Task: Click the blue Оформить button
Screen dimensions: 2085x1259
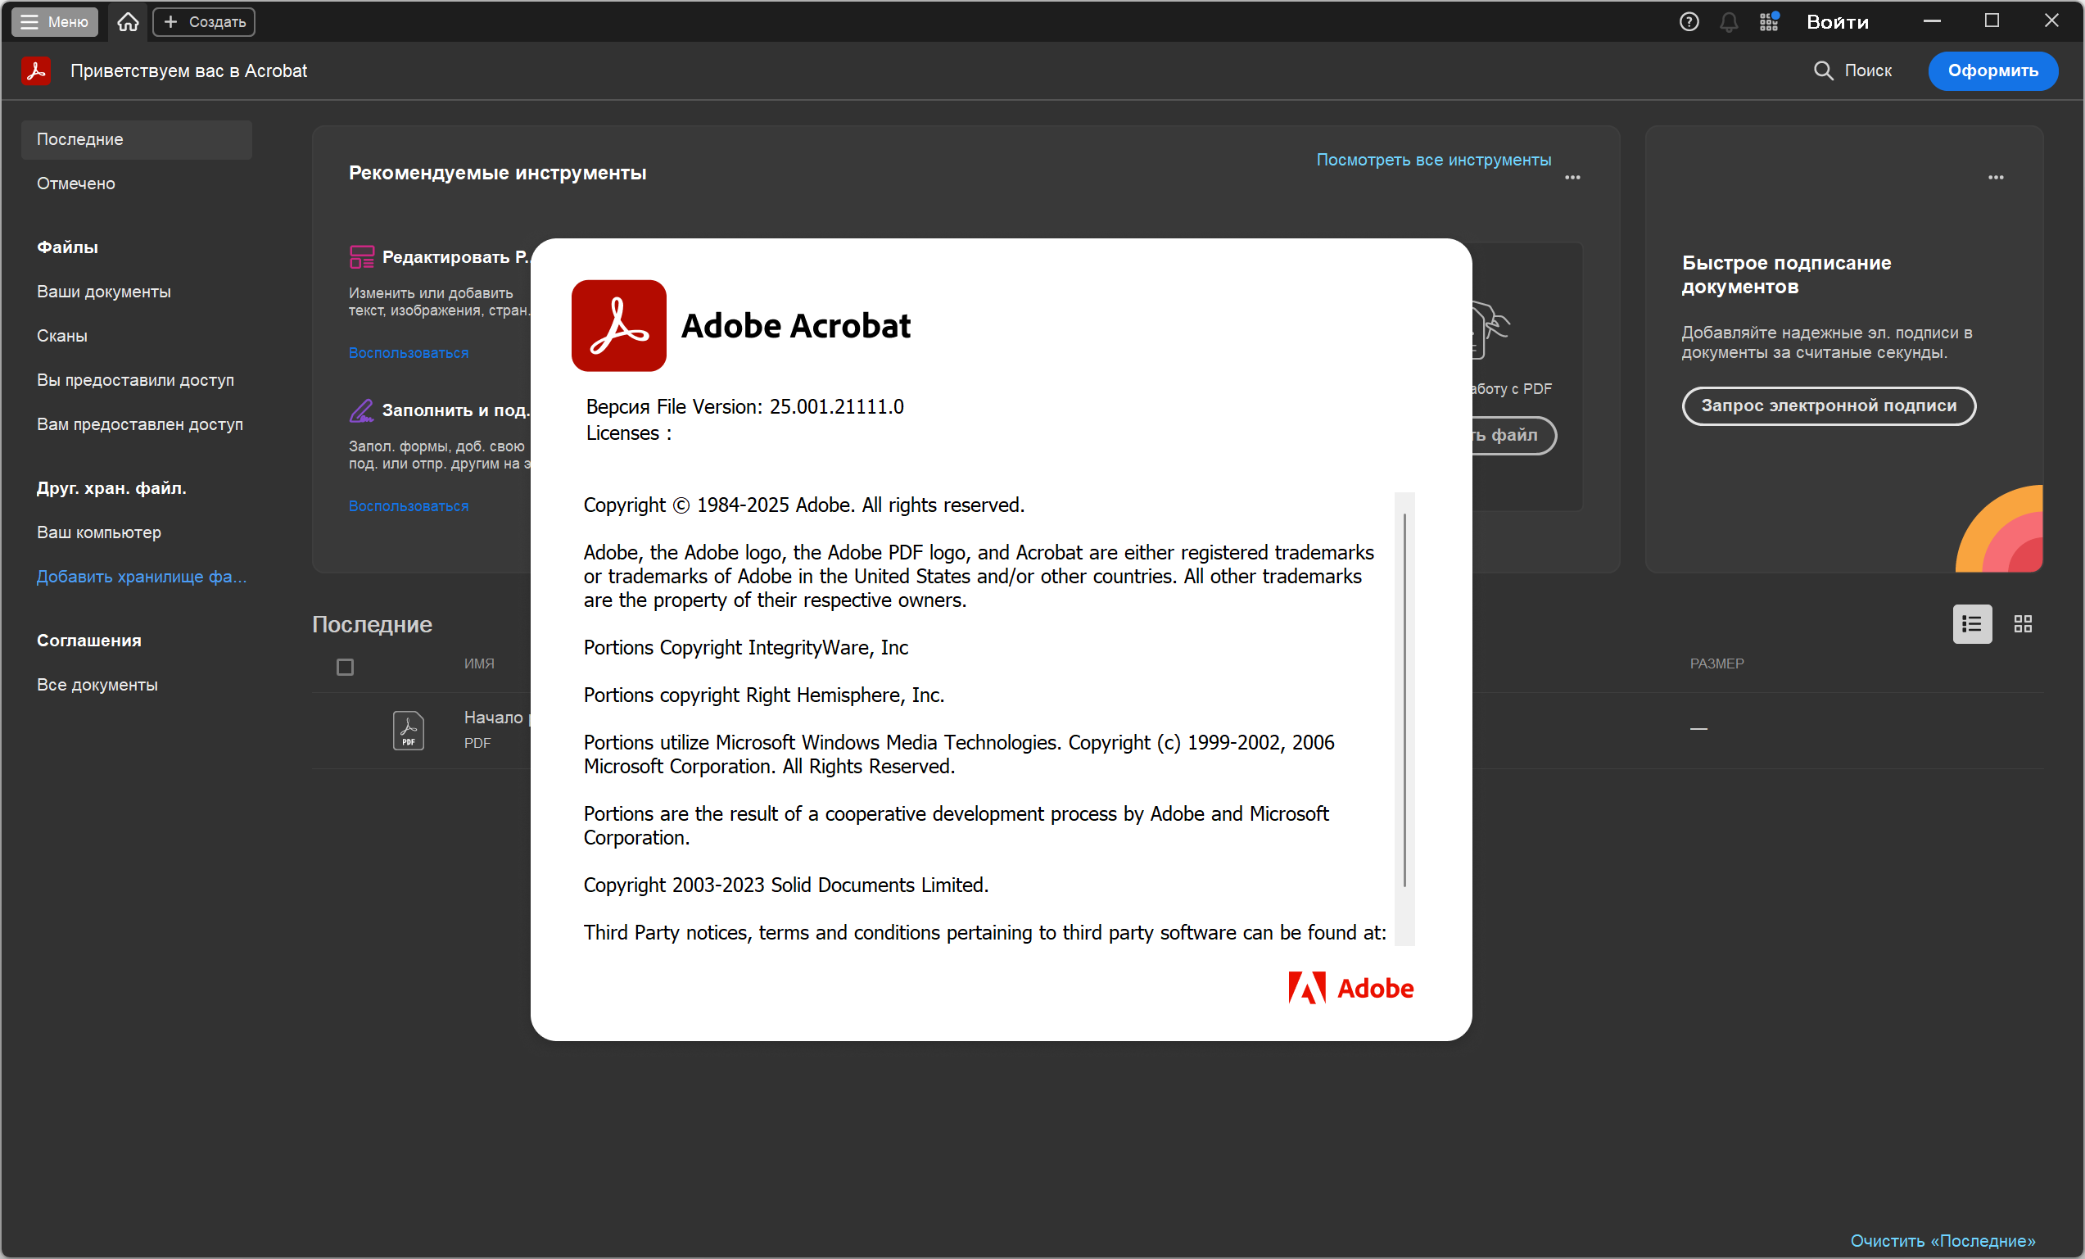Action: click(x=1992, y=71)
